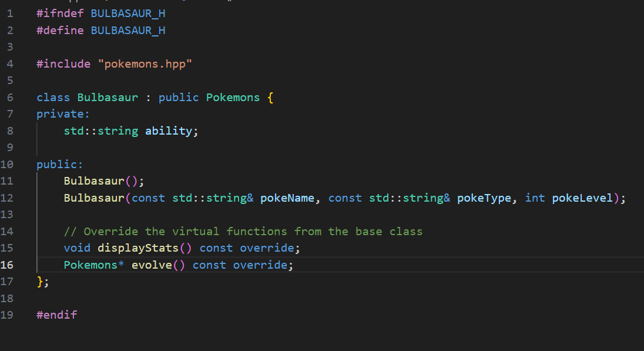The image size is (644, 351).
Task: Click the Pokemons base class reference
Action: tap(233, 97)
